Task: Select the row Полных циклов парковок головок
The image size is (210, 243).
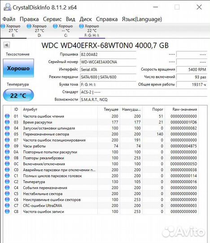Action: click(101, 176)
